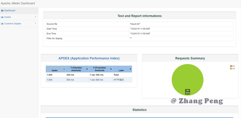Image resolution: width=241 pixels, height=118 pixels.
Task: Click the Statistics panel heading
Action: (x=139, y=110)
